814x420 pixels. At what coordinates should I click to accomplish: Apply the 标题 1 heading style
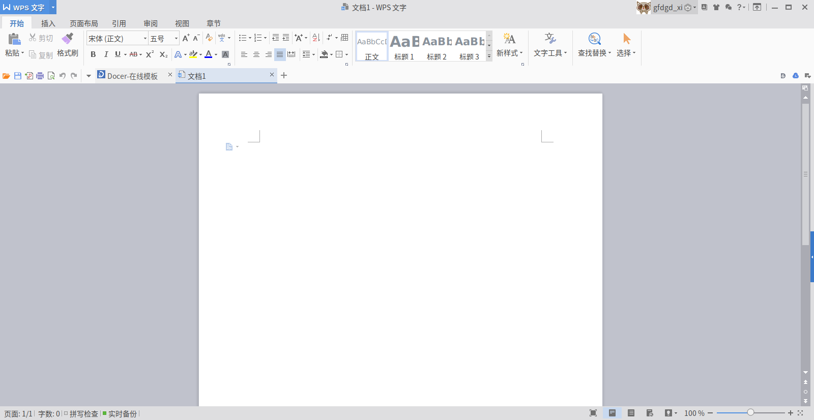pos(404,47)
